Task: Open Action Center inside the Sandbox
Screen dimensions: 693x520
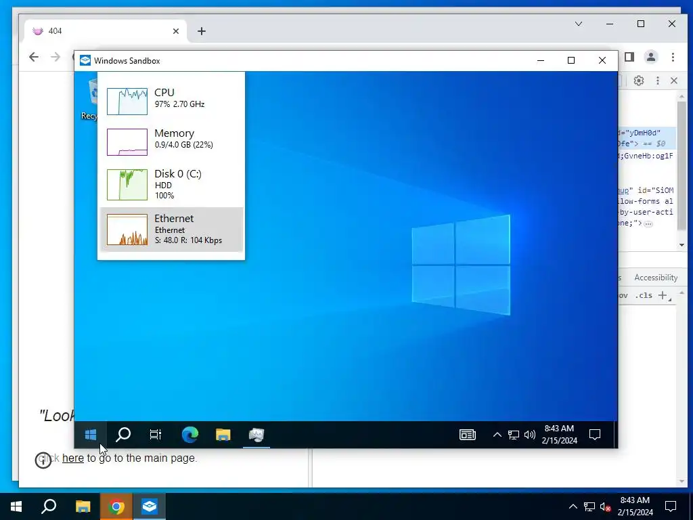Action: 595,435
